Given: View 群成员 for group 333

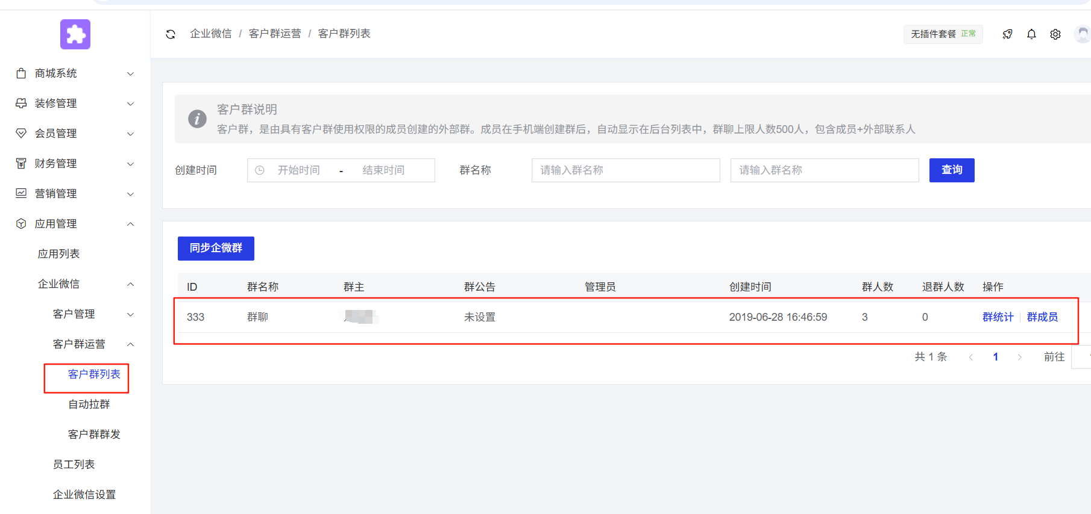Looking at the screenshot, I should 1042,317.
